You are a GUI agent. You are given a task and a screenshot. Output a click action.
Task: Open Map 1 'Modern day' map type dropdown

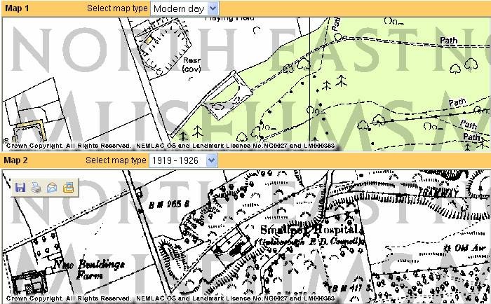pos(184,9)
